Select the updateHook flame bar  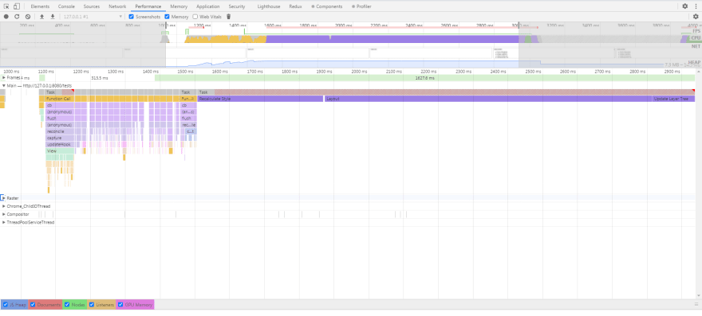[60, 144]
